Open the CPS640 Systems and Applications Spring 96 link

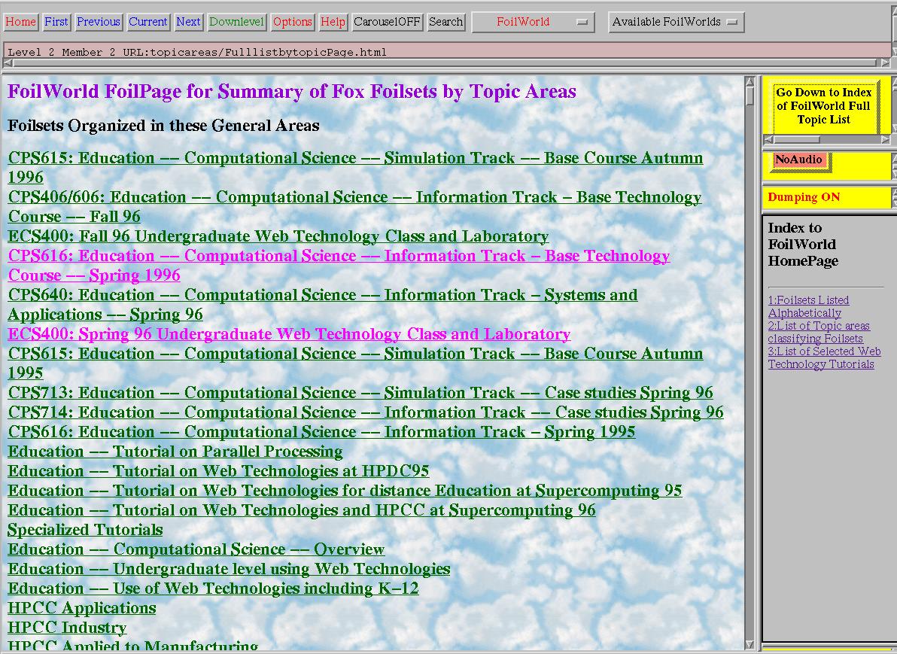pyautogui.click(x=323, y=304)
